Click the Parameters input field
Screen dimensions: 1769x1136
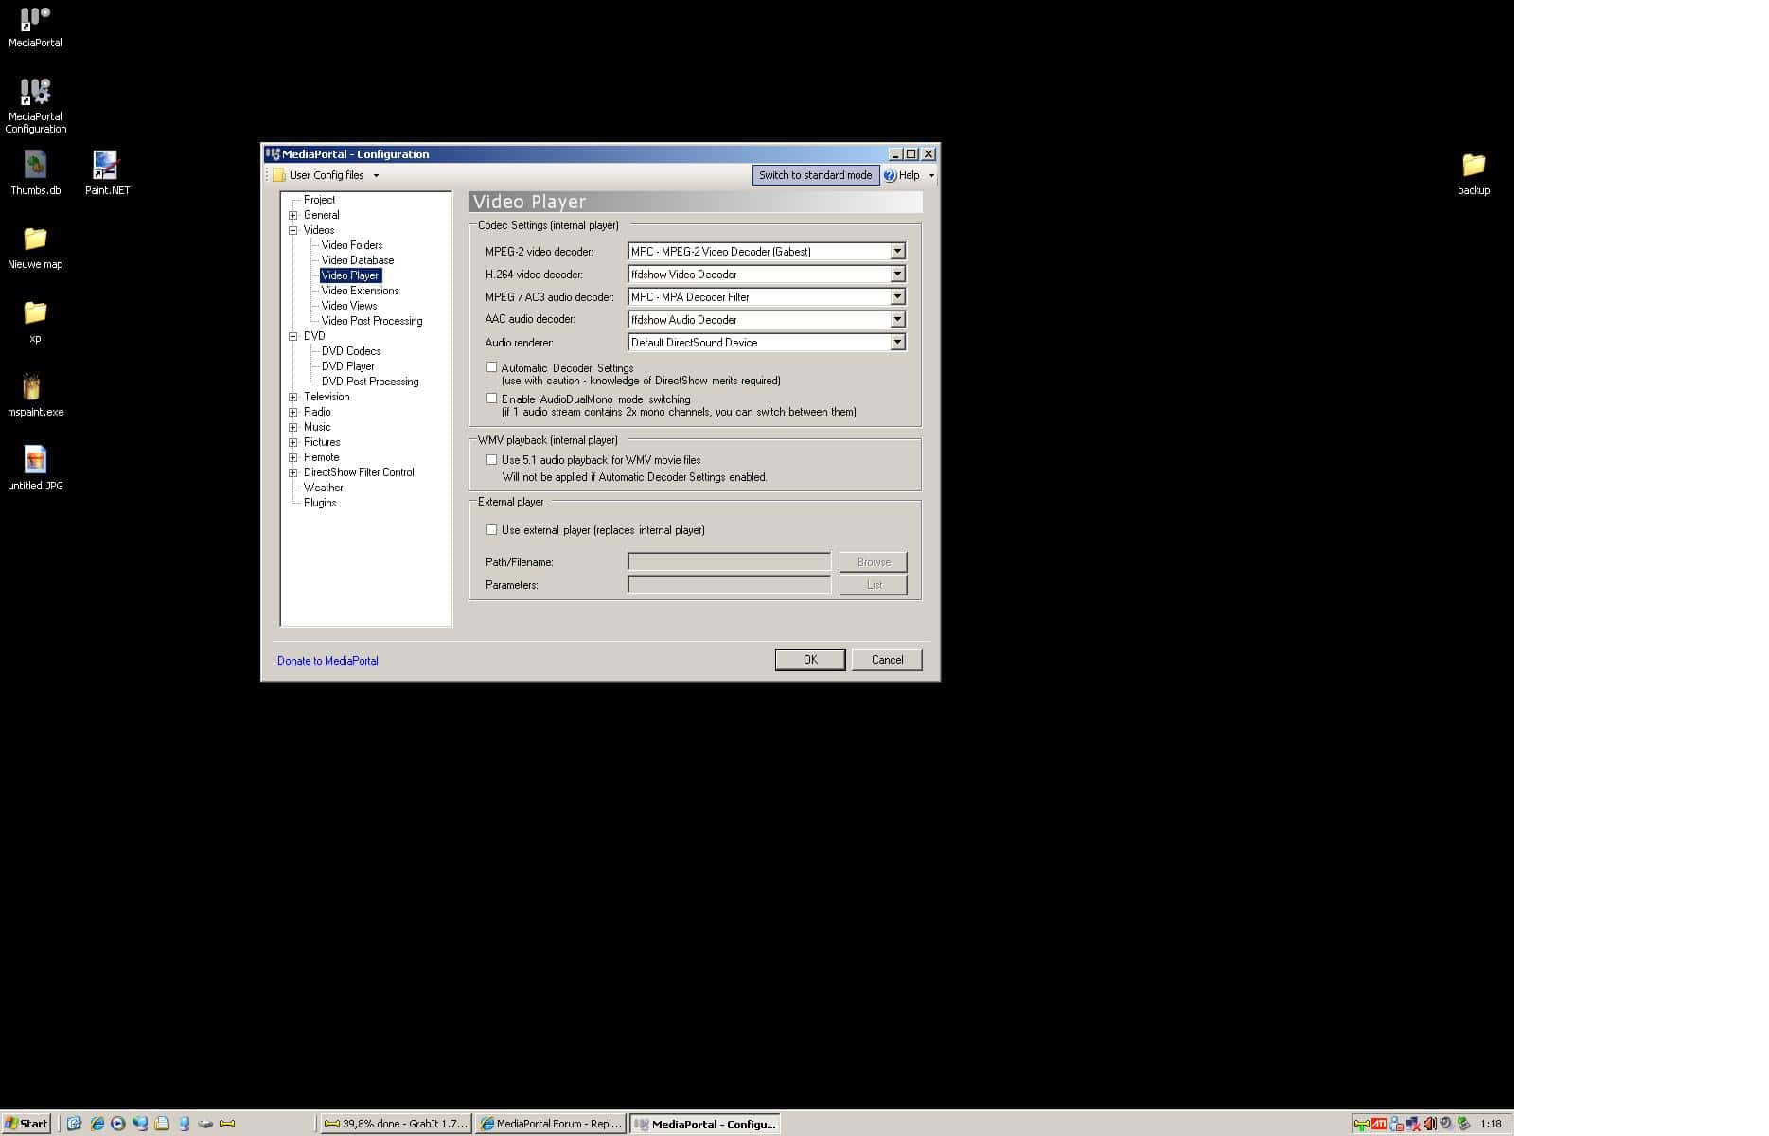click(730, 585)
